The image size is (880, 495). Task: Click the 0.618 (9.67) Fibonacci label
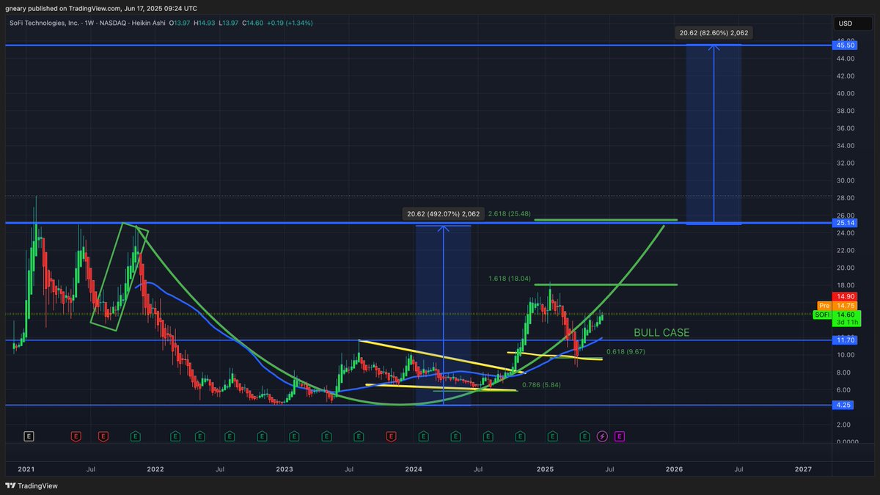[625, 352]
